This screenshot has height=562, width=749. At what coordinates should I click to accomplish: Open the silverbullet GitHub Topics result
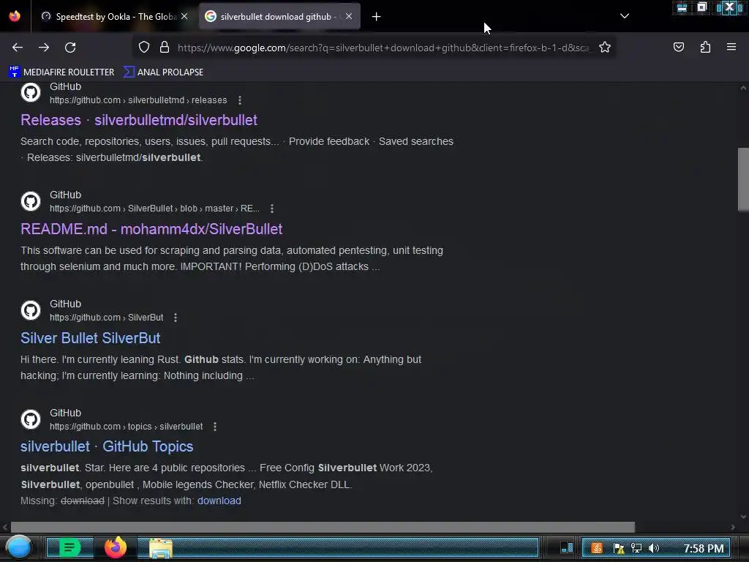tap(107, 446)
